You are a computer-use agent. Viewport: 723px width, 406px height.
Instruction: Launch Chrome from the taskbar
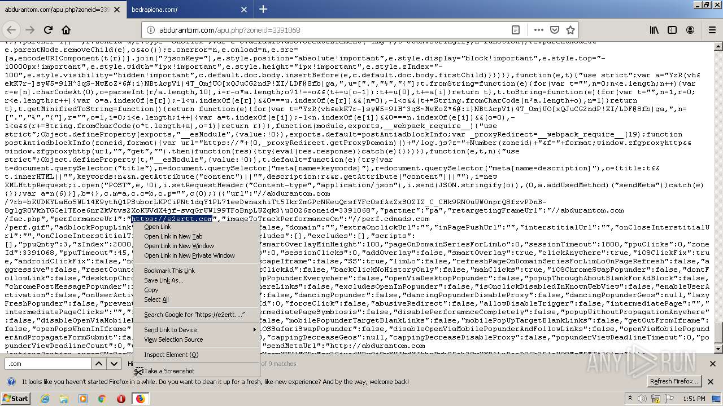(102, 399)
